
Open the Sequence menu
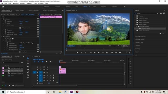[15, 3]
